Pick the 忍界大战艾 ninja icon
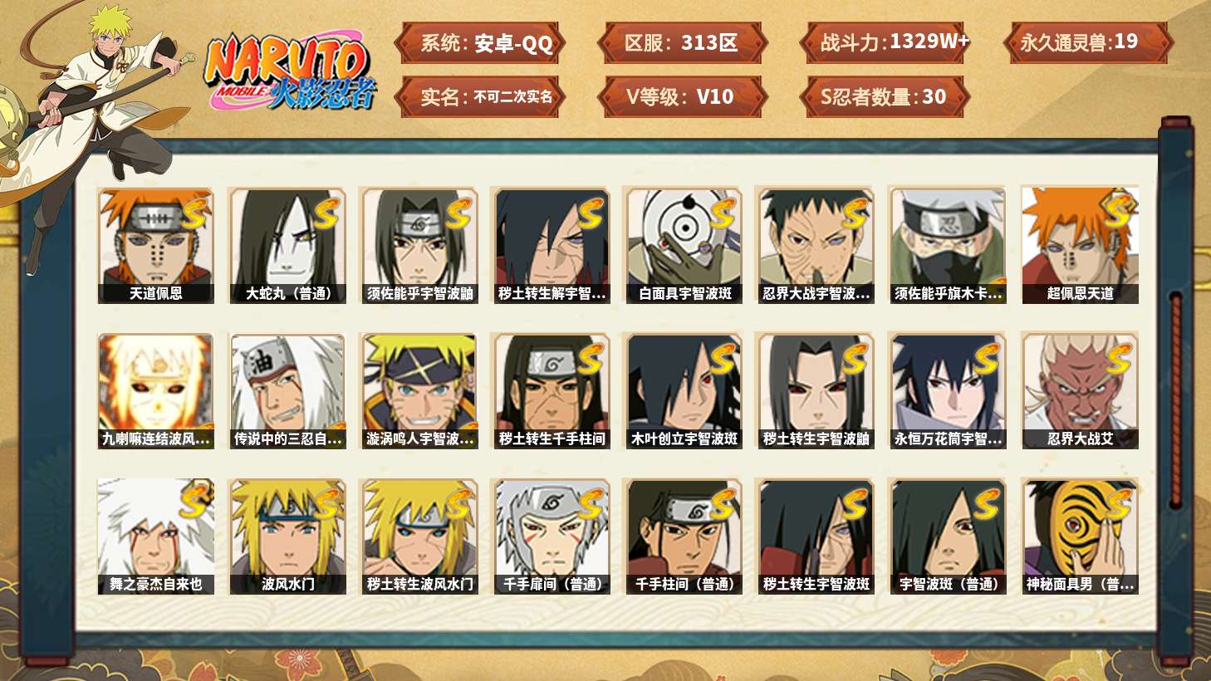This screenshot has width=1211, height=681. pyautogui.click(x=1080, y=391)
